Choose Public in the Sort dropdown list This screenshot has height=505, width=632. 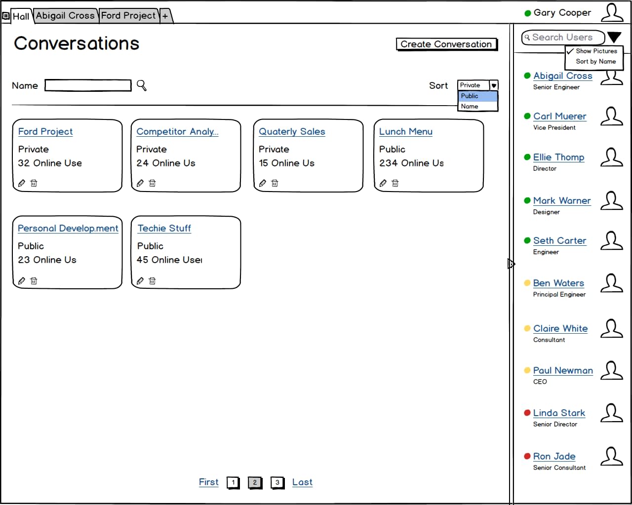(x=477, y=96)
